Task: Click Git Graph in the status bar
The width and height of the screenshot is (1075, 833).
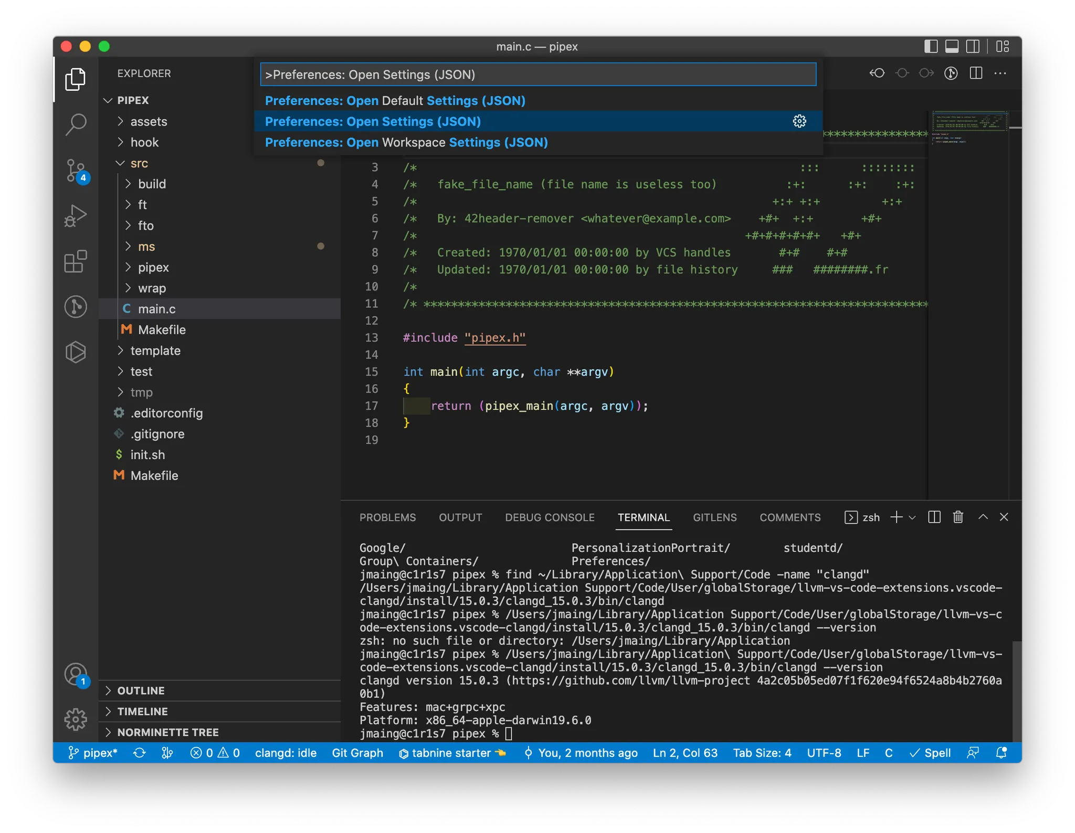Action: 357,753
